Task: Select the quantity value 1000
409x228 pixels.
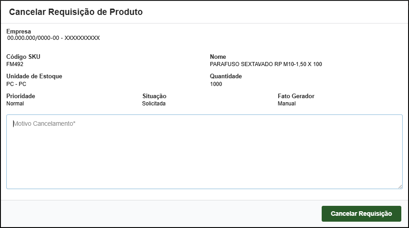Action: (216, 84)
